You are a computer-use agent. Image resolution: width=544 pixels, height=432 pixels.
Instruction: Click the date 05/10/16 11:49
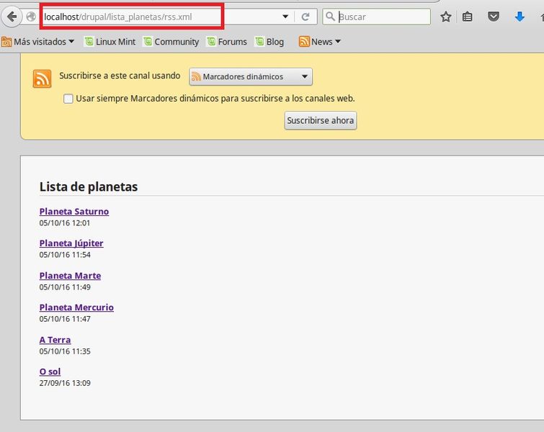[x=65, y=287]
